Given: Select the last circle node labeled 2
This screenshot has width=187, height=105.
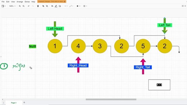Looking at the screenshot, I should coord(165,46).
